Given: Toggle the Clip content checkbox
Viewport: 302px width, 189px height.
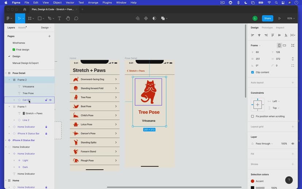Looking at the screenshot, I should 252,72.
